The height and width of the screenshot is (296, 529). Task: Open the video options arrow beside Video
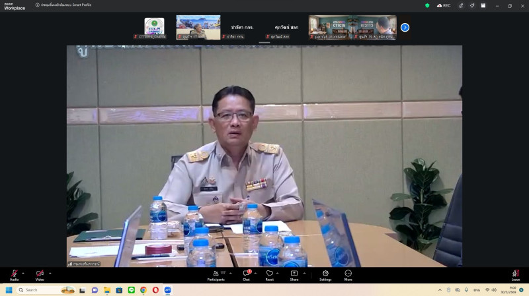(50, 273)
